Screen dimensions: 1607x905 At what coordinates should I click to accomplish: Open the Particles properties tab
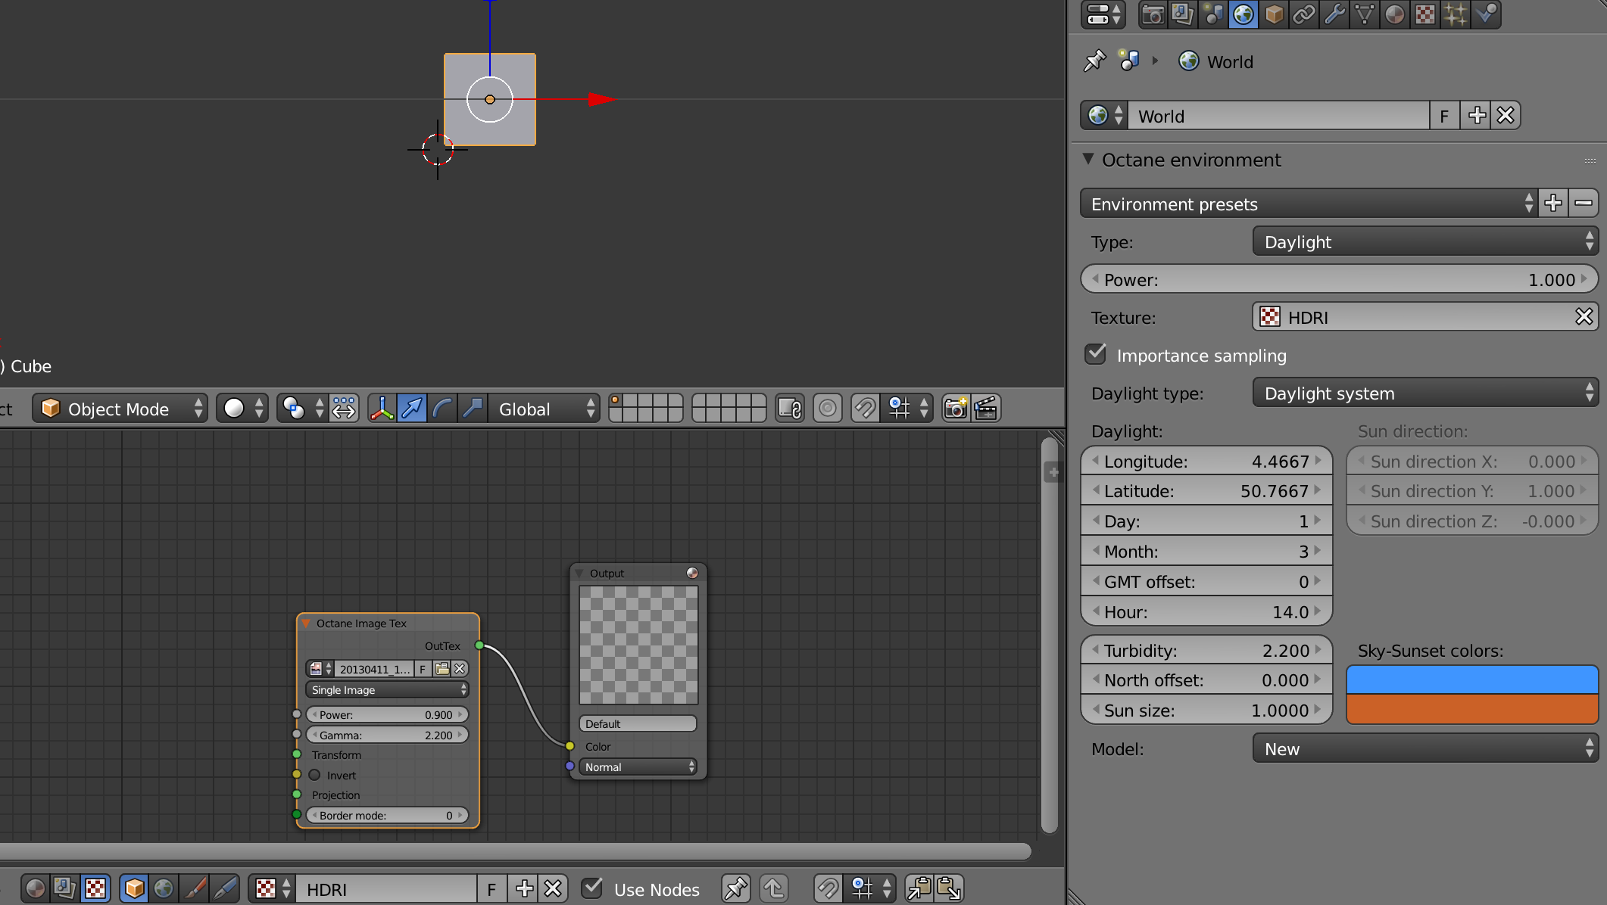point(1455,14)
